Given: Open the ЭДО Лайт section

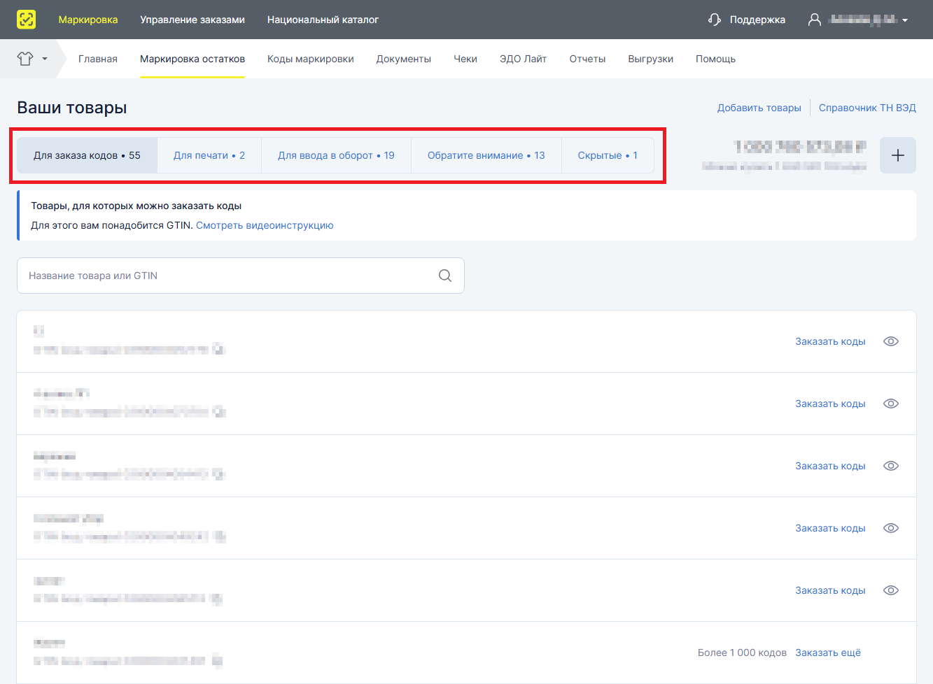Looking at the screenshot, I should [524, 59].
